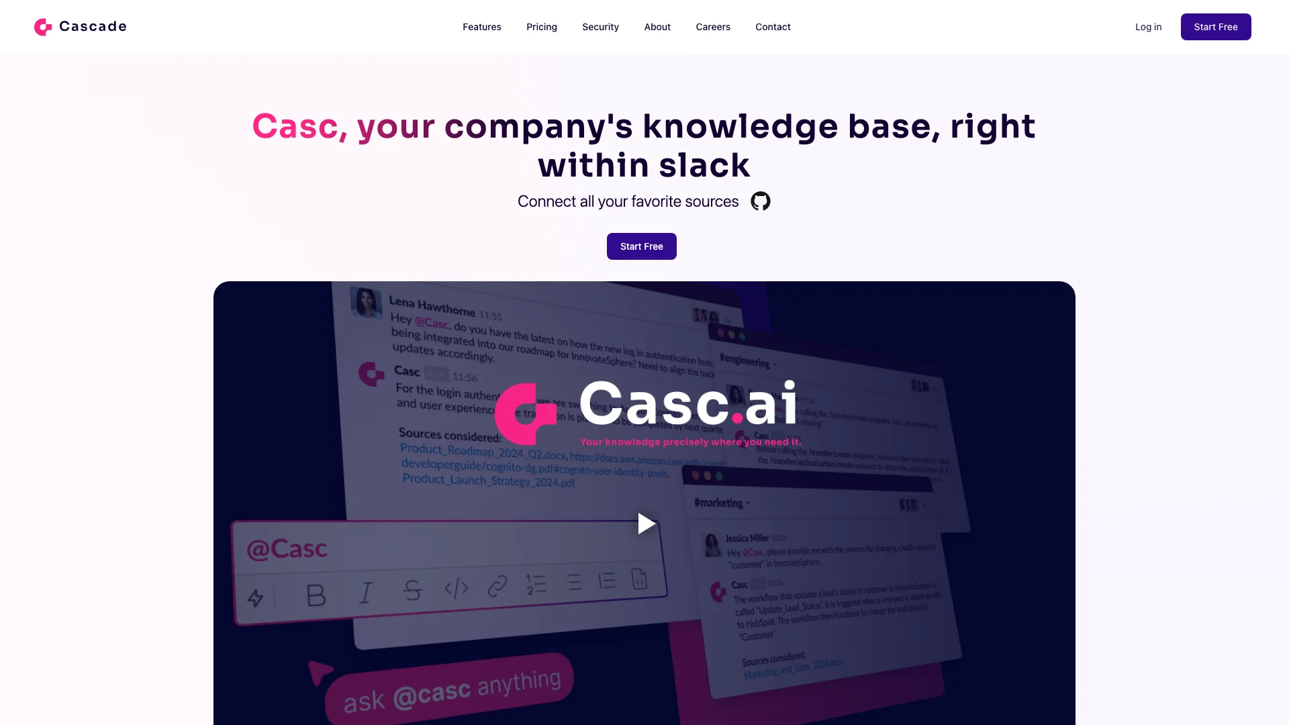Click the Log in link in navbar
This screenshot has width=1289, height=725.
click(1148, 27)
